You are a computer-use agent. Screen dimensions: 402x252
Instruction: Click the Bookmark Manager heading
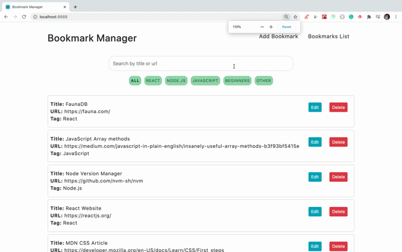pyautogui.click(x=92, y=38)
